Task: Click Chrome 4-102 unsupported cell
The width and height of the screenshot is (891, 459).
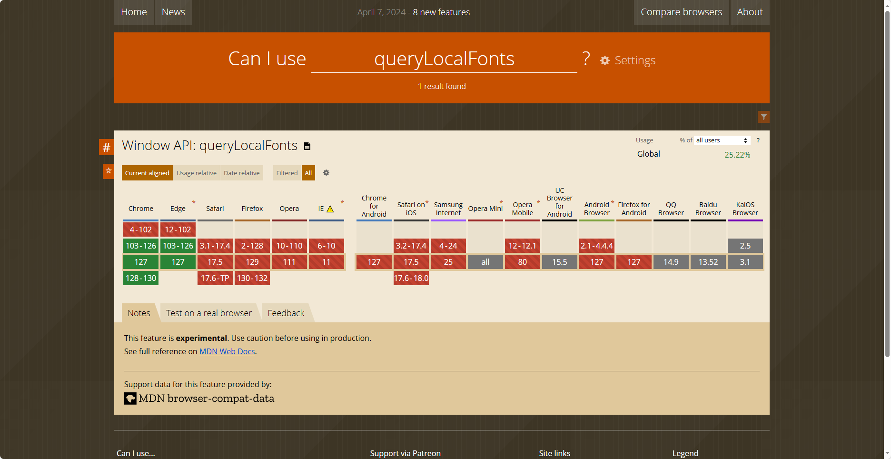Action: pyautogui.click(x=141, y=229)
